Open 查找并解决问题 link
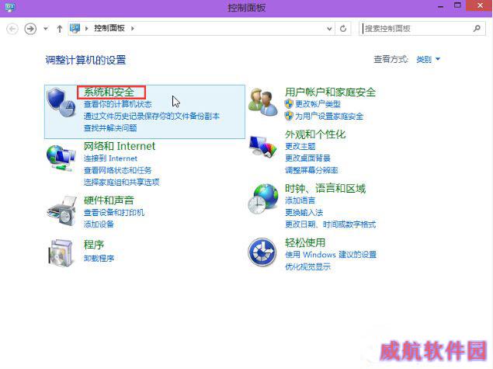This screenshot has width=493, height=369. (110, 128)
